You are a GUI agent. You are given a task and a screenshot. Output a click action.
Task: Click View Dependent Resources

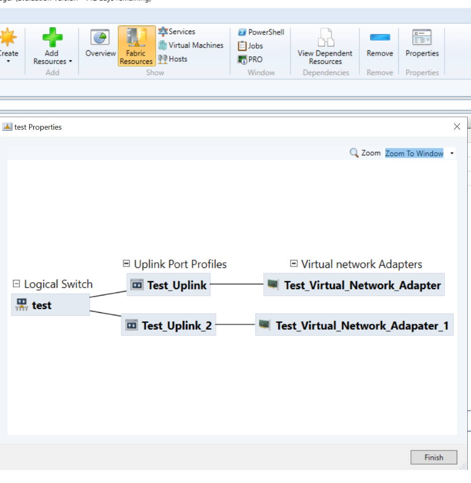pos(325,47)
